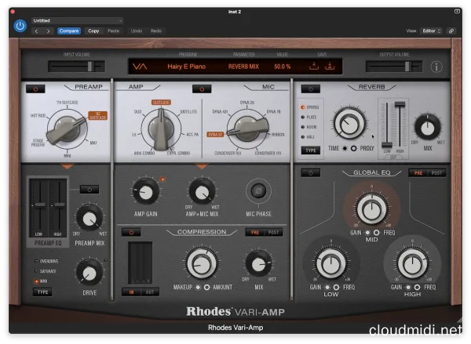The height and width of the screenshot is (344, 471).
Task: Toggle the plugin power bypass button
Action: (20, 26)
